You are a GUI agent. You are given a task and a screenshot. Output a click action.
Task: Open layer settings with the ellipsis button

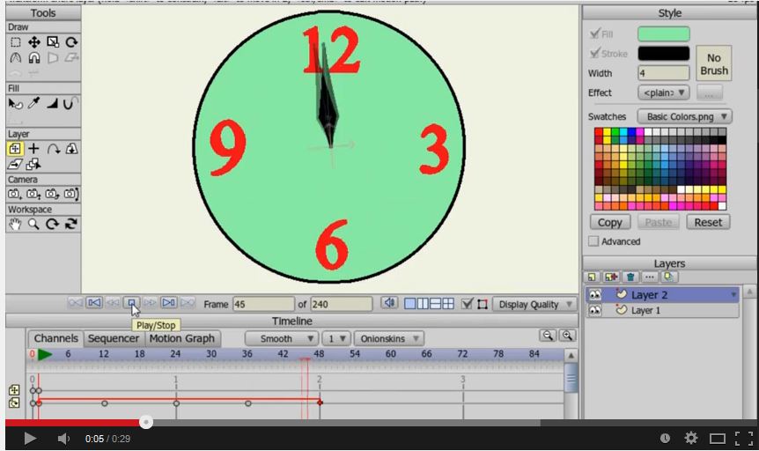coord(650,277)
